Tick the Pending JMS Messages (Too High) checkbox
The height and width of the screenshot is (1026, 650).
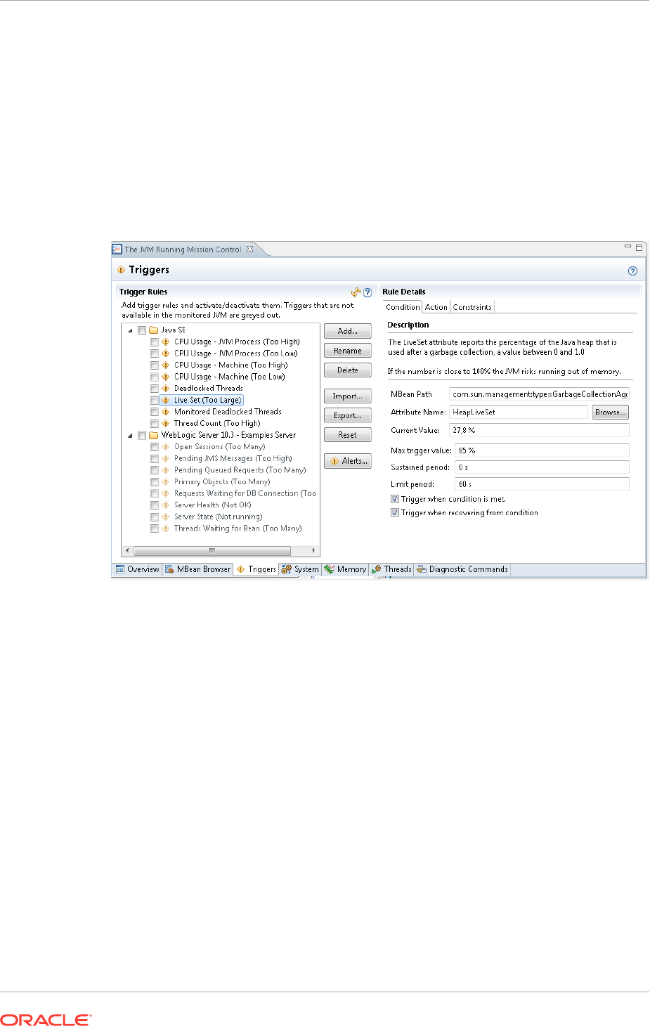(x=155, y=459)
